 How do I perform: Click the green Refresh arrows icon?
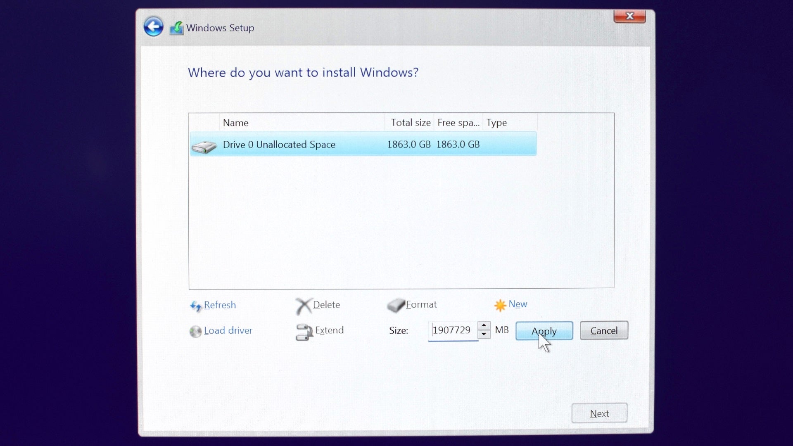click(196, 306)
